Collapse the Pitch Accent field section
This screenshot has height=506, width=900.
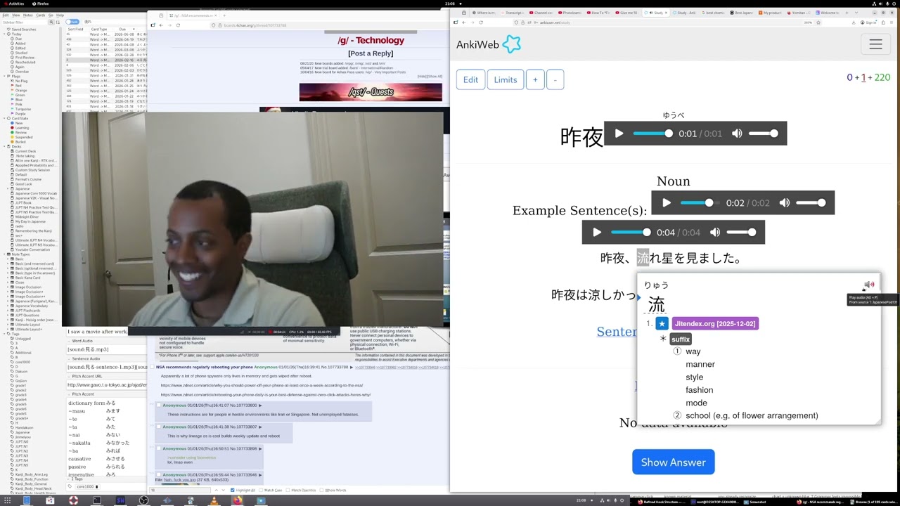pos(69,394)
